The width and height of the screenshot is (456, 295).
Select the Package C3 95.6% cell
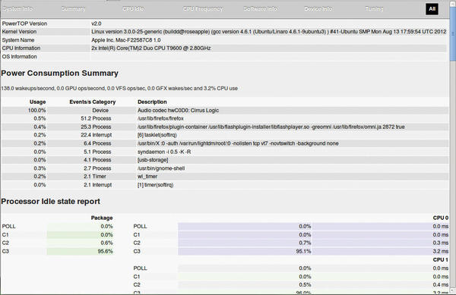tap(80, 251)
